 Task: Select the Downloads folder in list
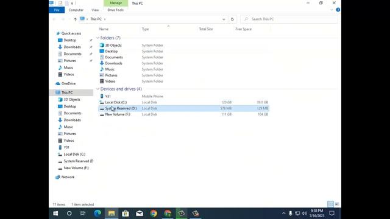click(113, 63)
